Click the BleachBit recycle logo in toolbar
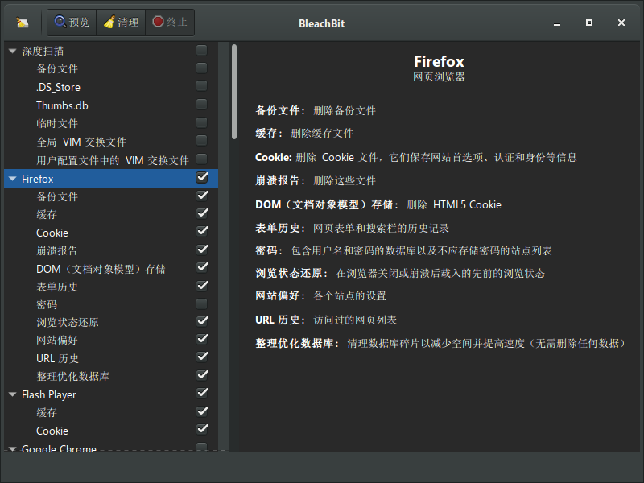Screen dimensions: 644x483 coord(21,22)
